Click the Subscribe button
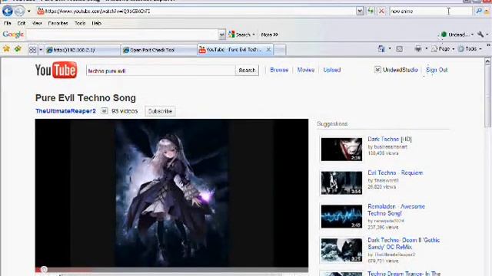This screenshot has height=276, width=492. pos(160,111)
